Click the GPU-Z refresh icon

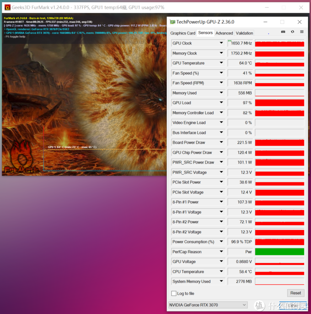[292, 32]
